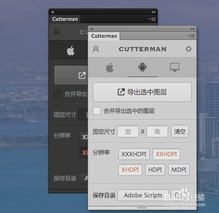Open panel flyout menu in dark panel
The image size is (219, 213).
click(152, 19)
